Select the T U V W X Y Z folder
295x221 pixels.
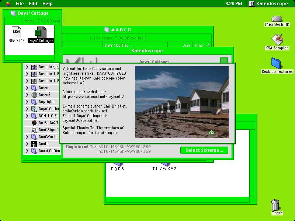[x=164, y=167]
